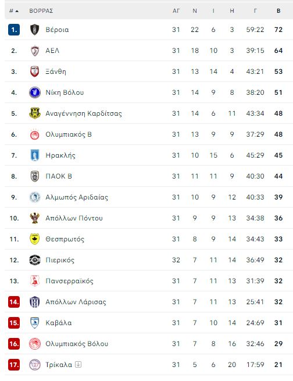The width and height of the screenshot is (293, 381).
Task: Click the red 14. relegation position badge
Action: (x=14, y=302)
